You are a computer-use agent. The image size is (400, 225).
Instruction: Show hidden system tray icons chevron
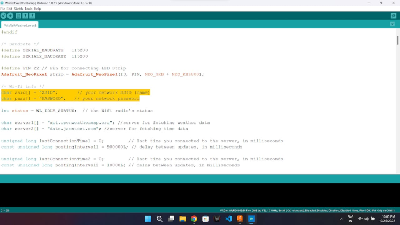point(341,219)
